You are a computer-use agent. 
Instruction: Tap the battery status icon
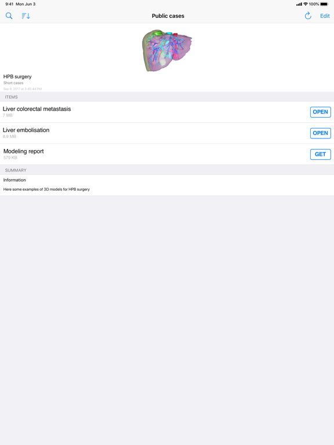point(324,4)
